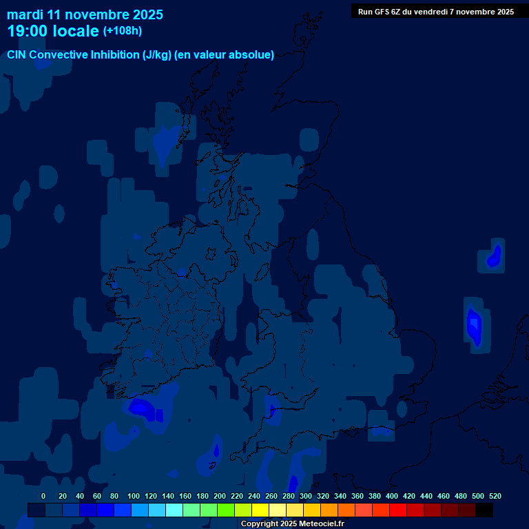Viewport: 529px width, 529px height.
Task: Click the "mardi 11 novembre 2025" date title
Action: pyautogui.click(x=85, y=14)
